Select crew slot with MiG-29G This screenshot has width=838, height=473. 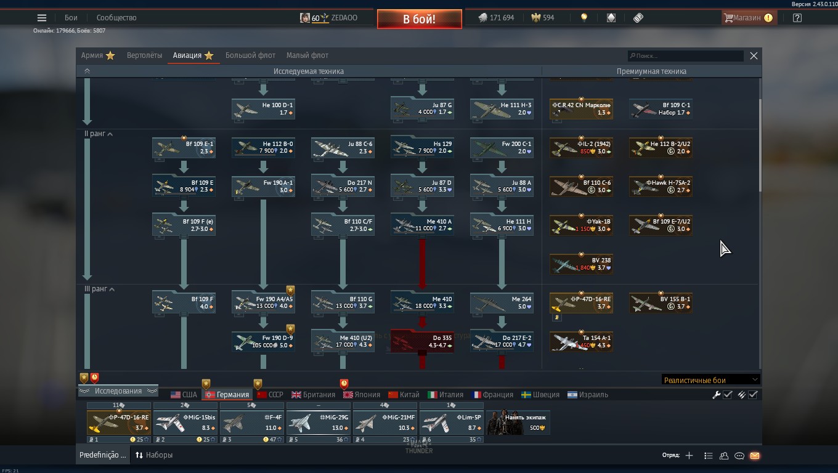[319, 422]
